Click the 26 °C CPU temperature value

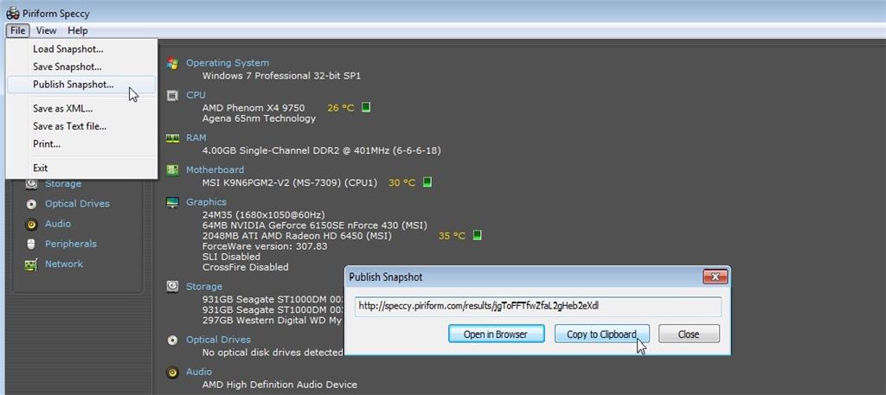341,108
